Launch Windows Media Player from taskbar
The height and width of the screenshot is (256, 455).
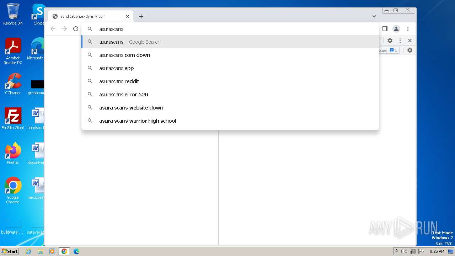[52, 251]
